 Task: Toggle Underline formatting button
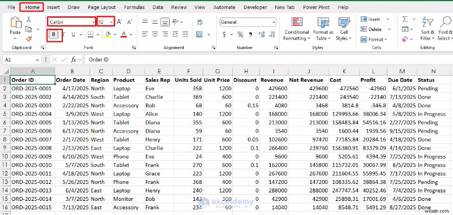[74, 34]
